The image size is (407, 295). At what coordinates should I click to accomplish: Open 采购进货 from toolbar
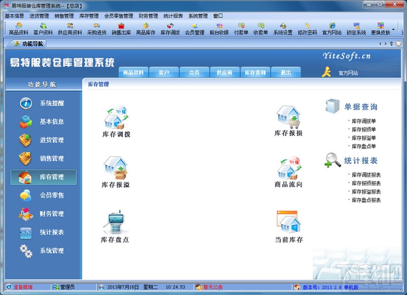(x=97, y=29)
